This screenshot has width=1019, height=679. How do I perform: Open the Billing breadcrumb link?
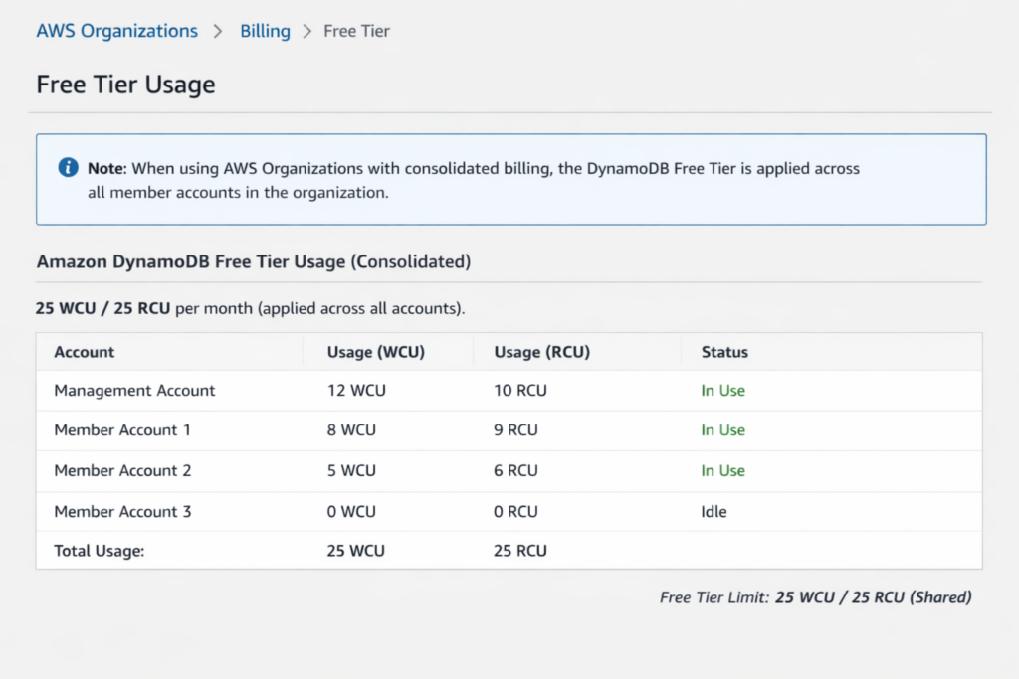click(x=265, y=31)
